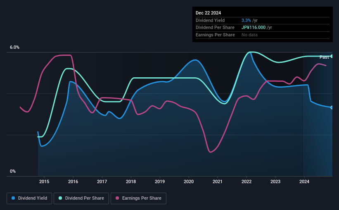Click the Dividend Yield line end marker

[x=332, y=107]
